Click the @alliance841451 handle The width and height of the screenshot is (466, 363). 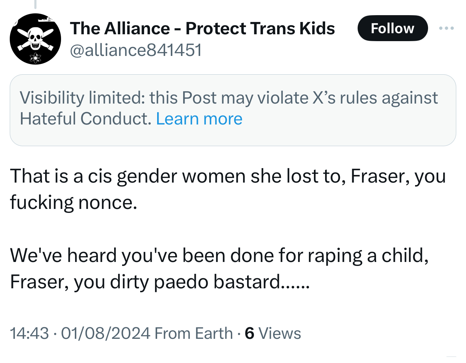[135, 50]
